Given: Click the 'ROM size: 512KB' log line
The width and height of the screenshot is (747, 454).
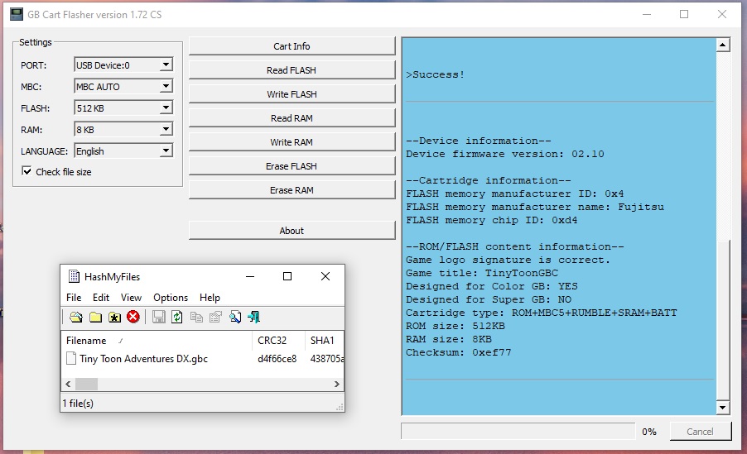Looking at the screenshot, I should pos(455,326).
